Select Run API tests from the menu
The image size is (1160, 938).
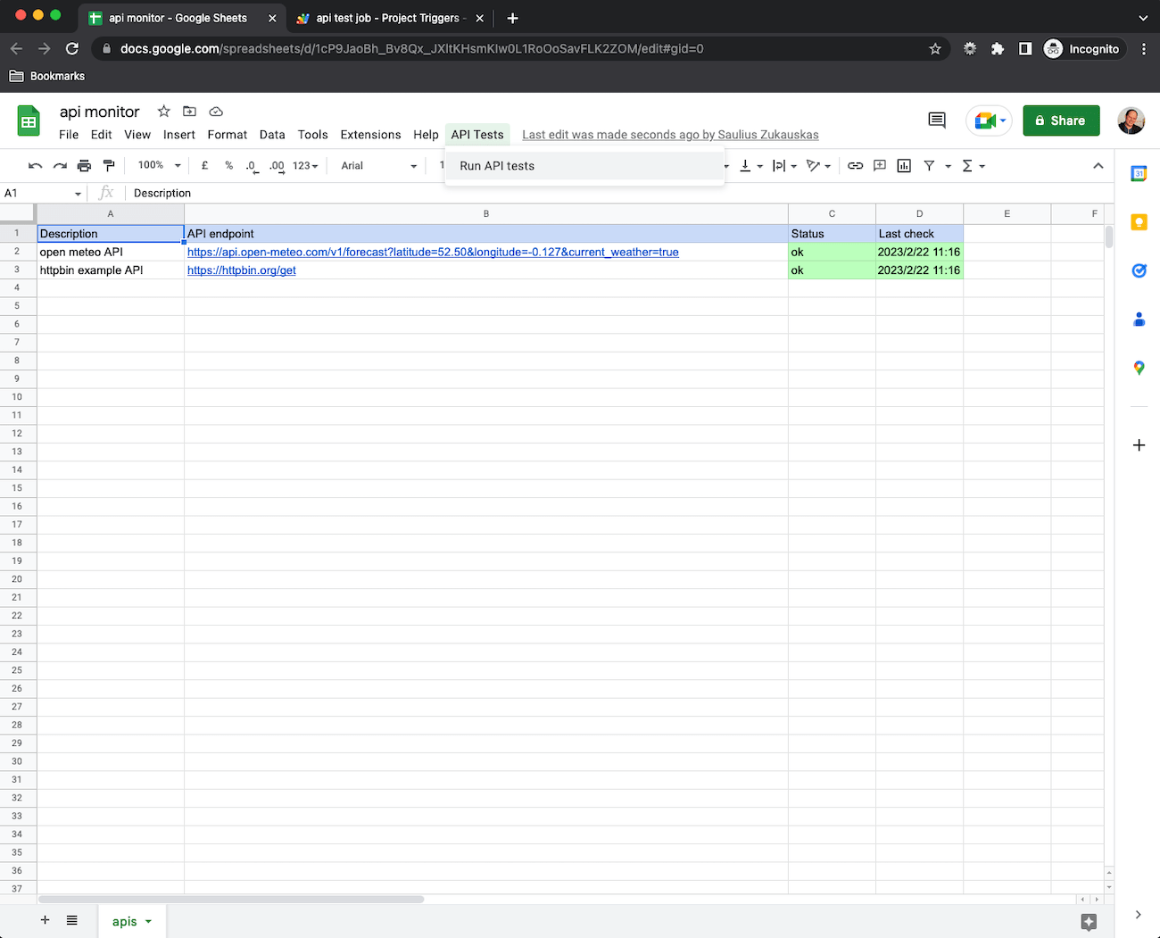[x=496, y=165]
